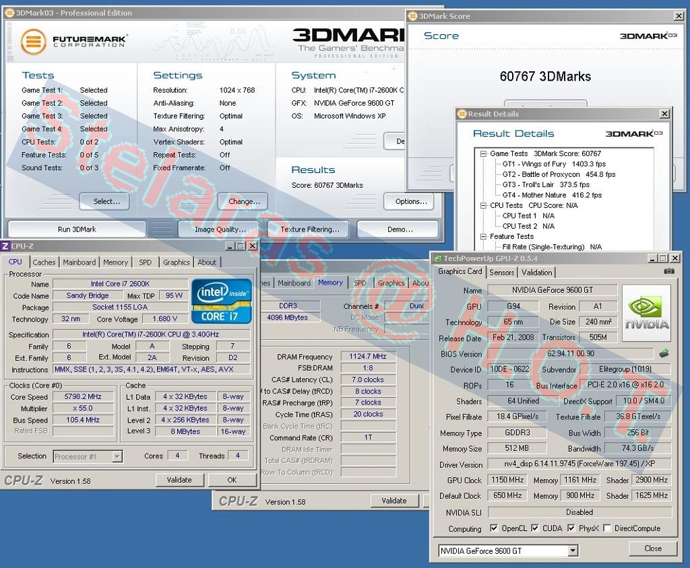690x568 pixels.
Task: Open the Graphics tab in front CPU-Z
Action: [176, 262]
